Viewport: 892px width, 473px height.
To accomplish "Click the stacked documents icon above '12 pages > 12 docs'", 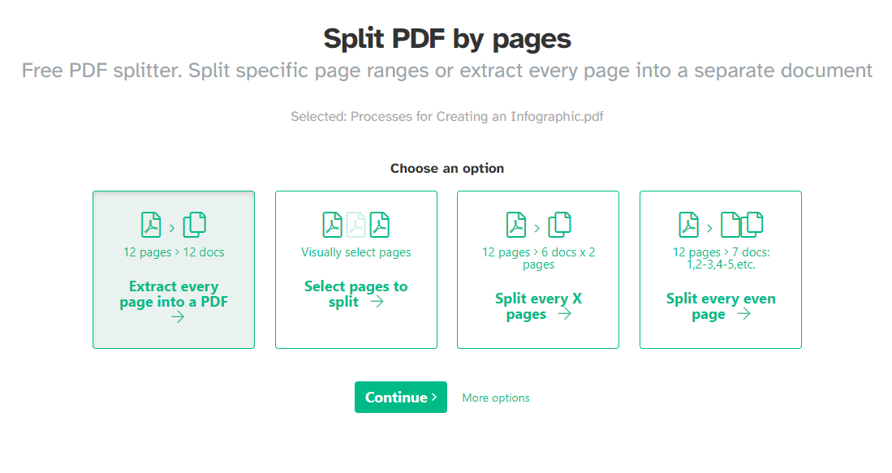I will click(195, 224).
